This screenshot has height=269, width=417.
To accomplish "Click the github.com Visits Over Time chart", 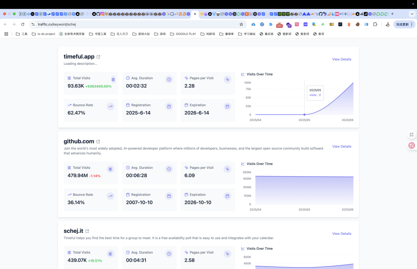I will pyautogui.click(x=304, y=188).
